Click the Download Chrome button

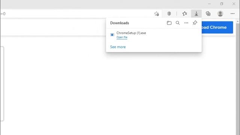(217, 27)
